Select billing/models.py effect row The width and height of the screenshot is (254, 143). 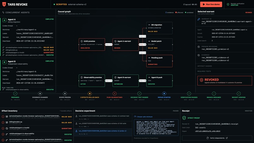[x=37, y=122]
